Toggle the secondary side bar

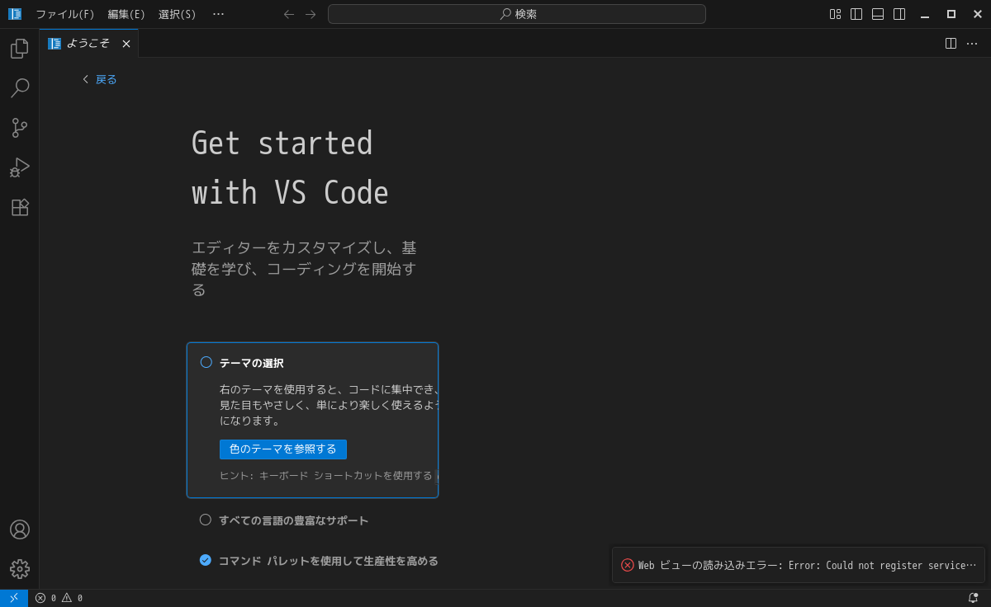click(899, 14)
